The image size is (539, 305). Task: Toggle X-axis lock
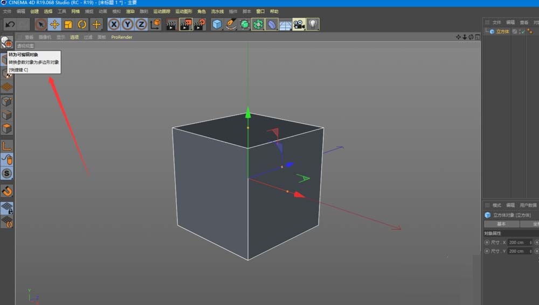pos(114,24)
